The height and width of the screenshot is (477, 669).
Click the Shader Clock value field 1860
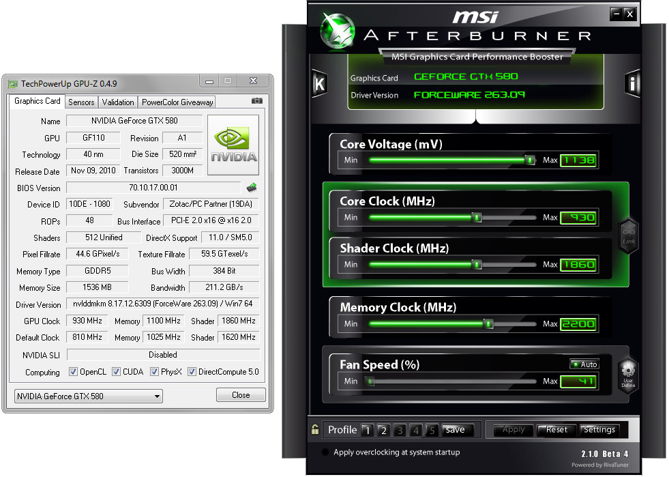(578, 264)
